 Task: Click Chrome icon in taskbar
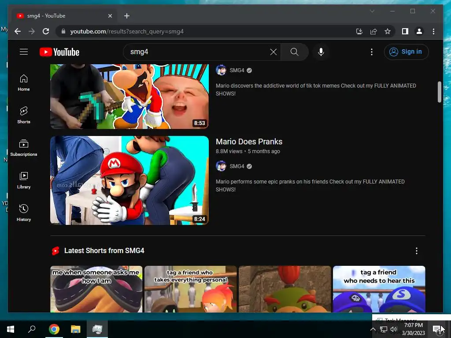pos(54,329)
